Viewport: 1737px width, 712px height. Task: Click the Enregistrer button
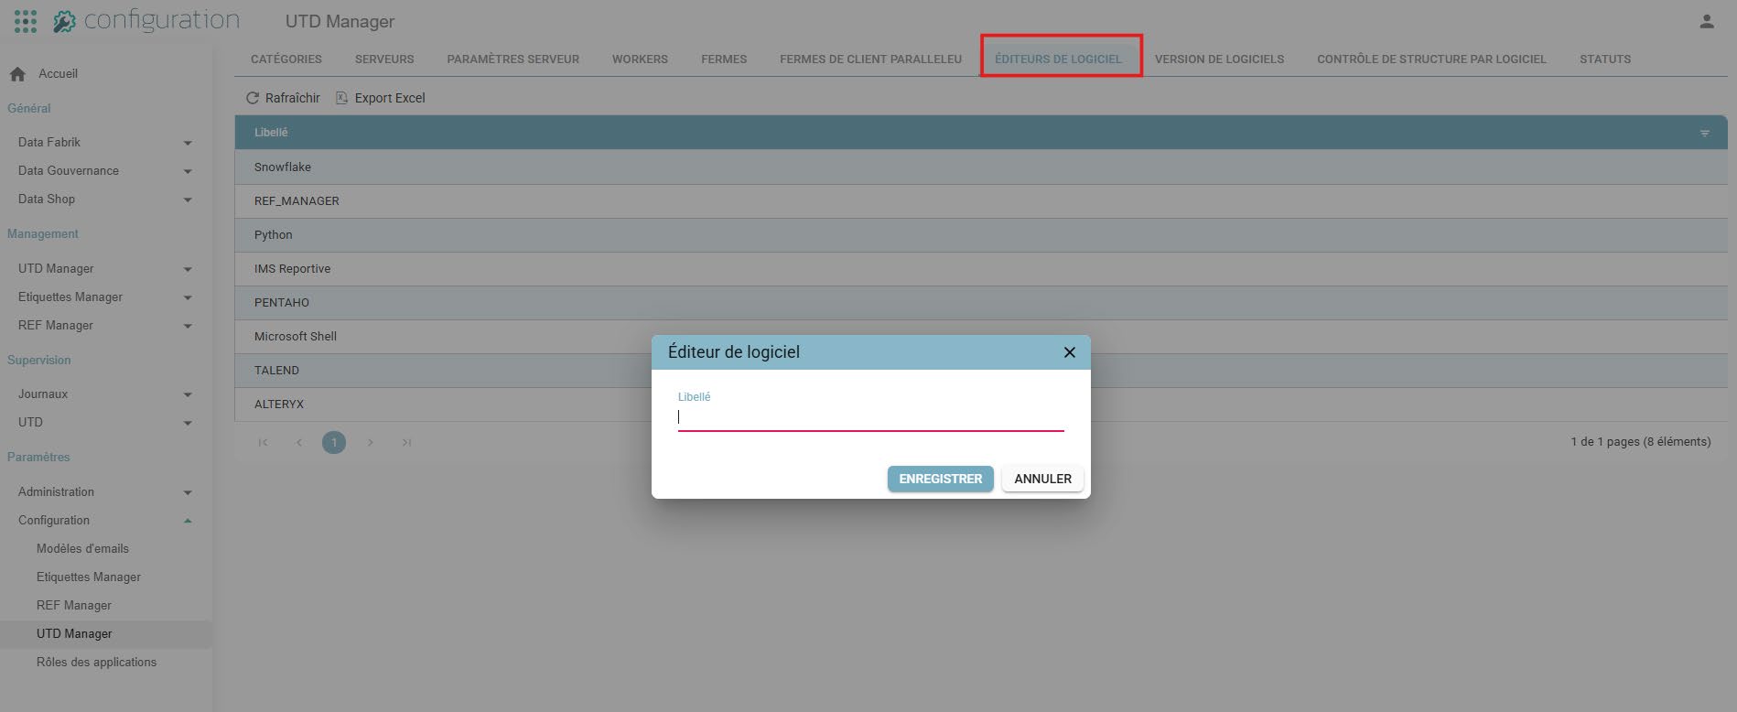tap(940, 479)
